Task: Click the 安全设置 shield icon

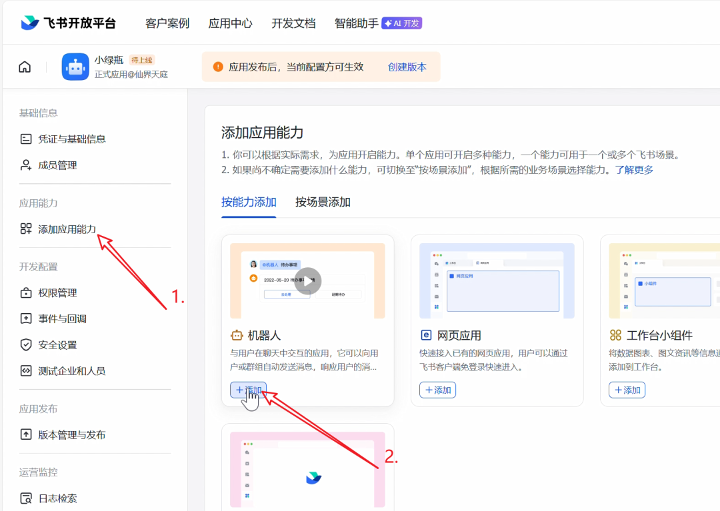Action: coord(26,344)
